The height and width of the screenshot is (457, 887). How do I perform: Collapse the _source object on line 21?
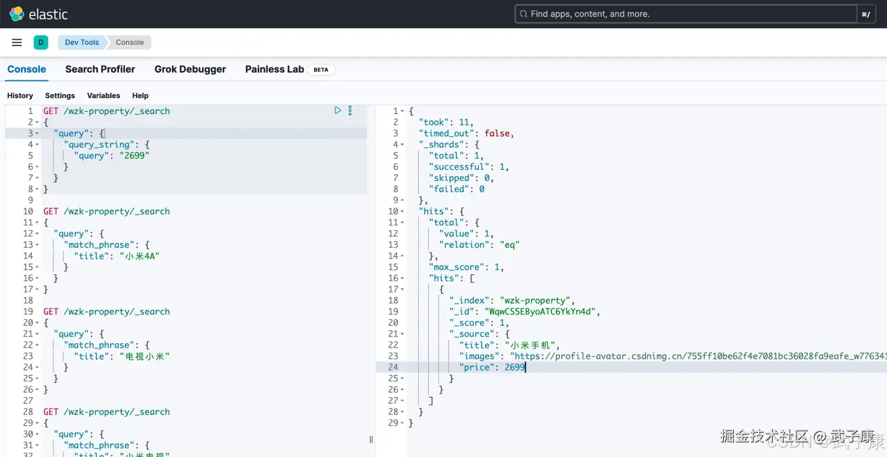coord(402,333)
